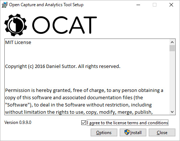
Task: Click the OCAT gear cat logo
Action: [x=16, y=25]
